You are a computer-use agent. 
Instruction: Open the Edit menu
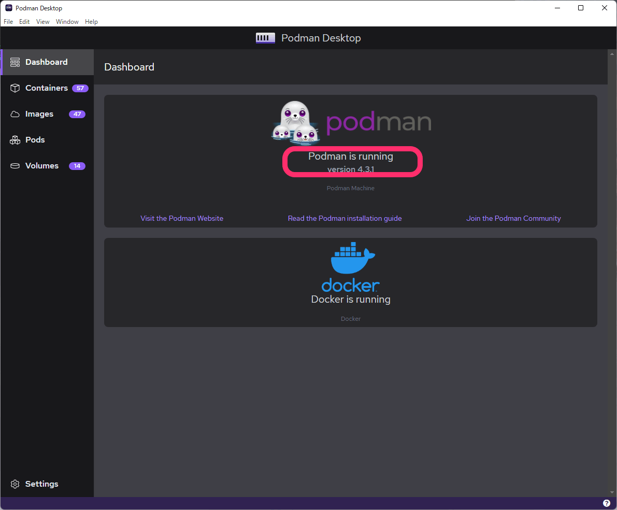(24, 22)
